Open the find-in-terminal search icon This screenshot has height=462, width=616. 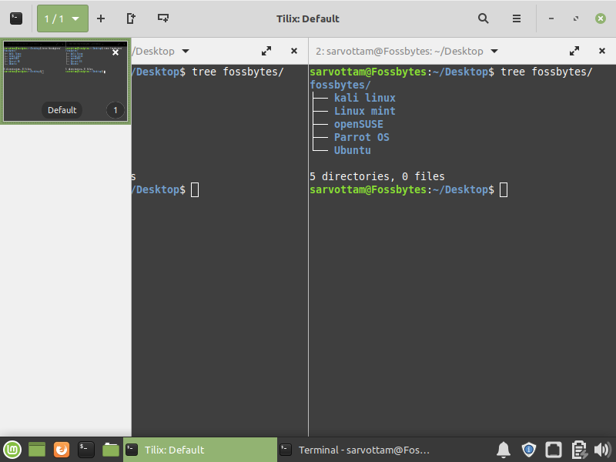[484, 18]
